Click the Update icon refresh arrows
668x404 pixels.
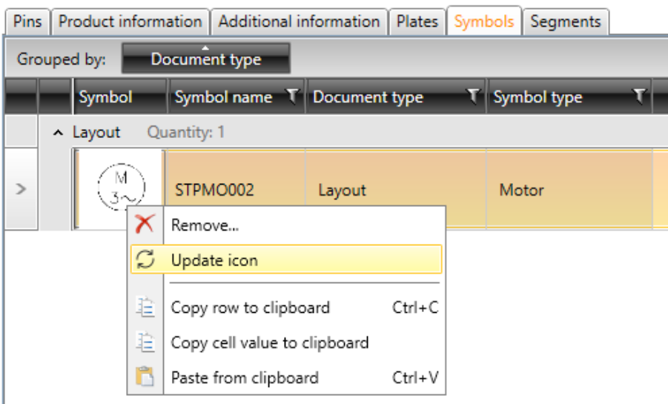pyautogui.click(x=145, y=259)
